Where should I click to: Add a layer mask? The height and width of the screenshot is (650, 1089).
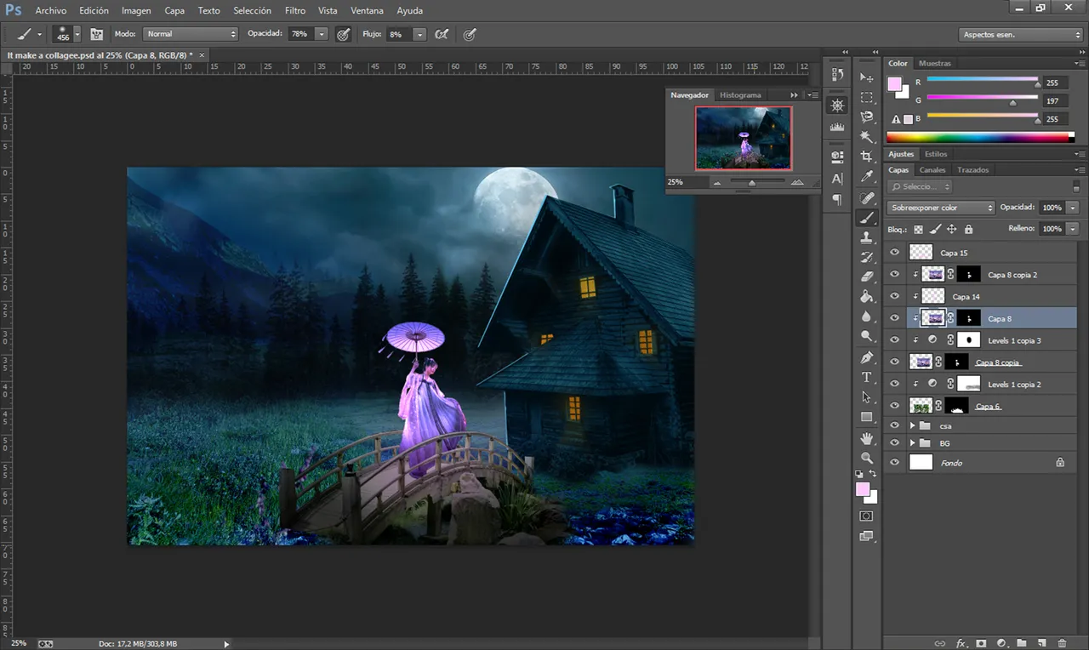(981, 643)
